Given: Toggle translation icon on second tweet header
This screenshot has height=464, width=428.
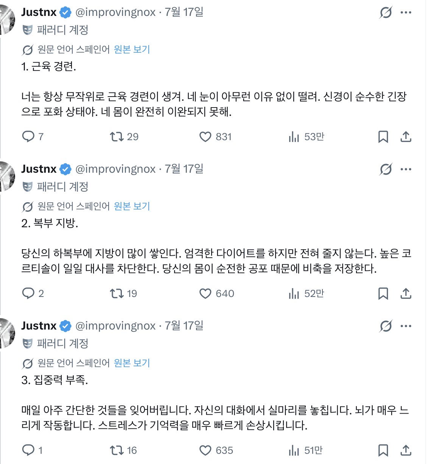Looking at the screenshot, I should (386, 169).
